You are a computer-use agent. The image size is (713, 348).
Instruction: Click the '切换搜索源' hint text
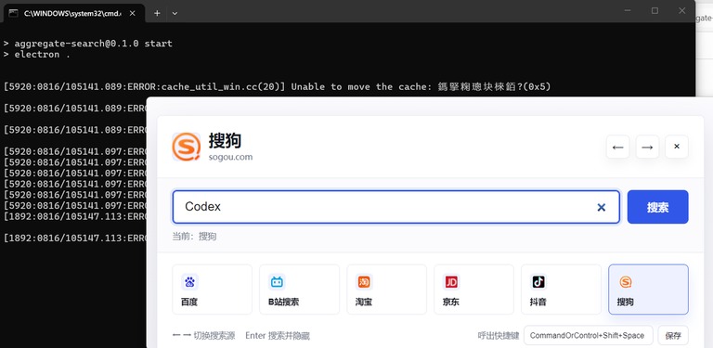click(214, 336)
